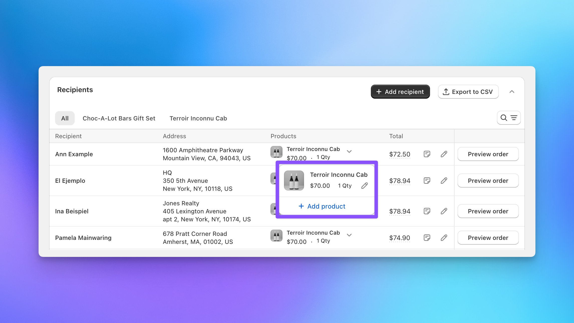574x323 pixels.
Task: Preview order for Pamela Mainwaring
Action: tap(488, 238)
